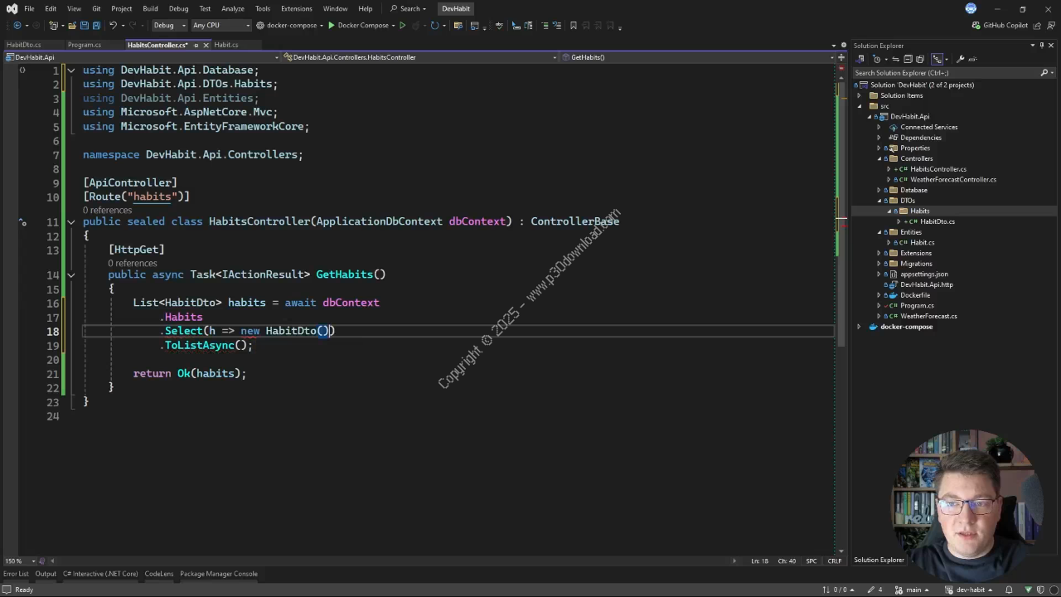
Task: Save the current file with the Save icon
Action: [x=85, y=26]
